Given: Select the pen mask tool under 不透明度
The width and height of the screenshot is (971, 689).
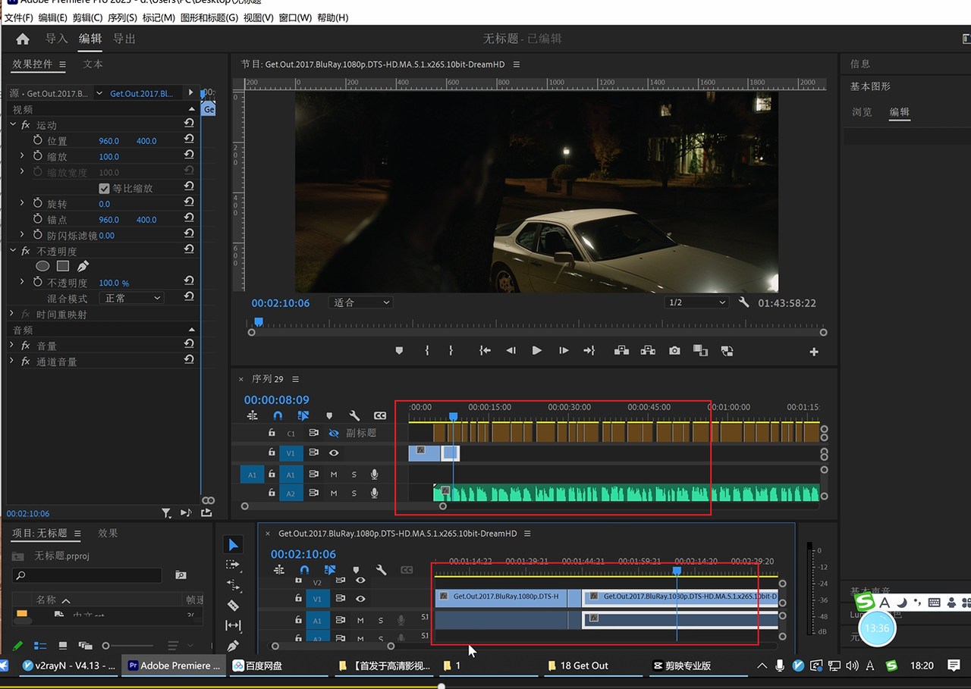Looking at the screenshot, I should coord(83,266).
